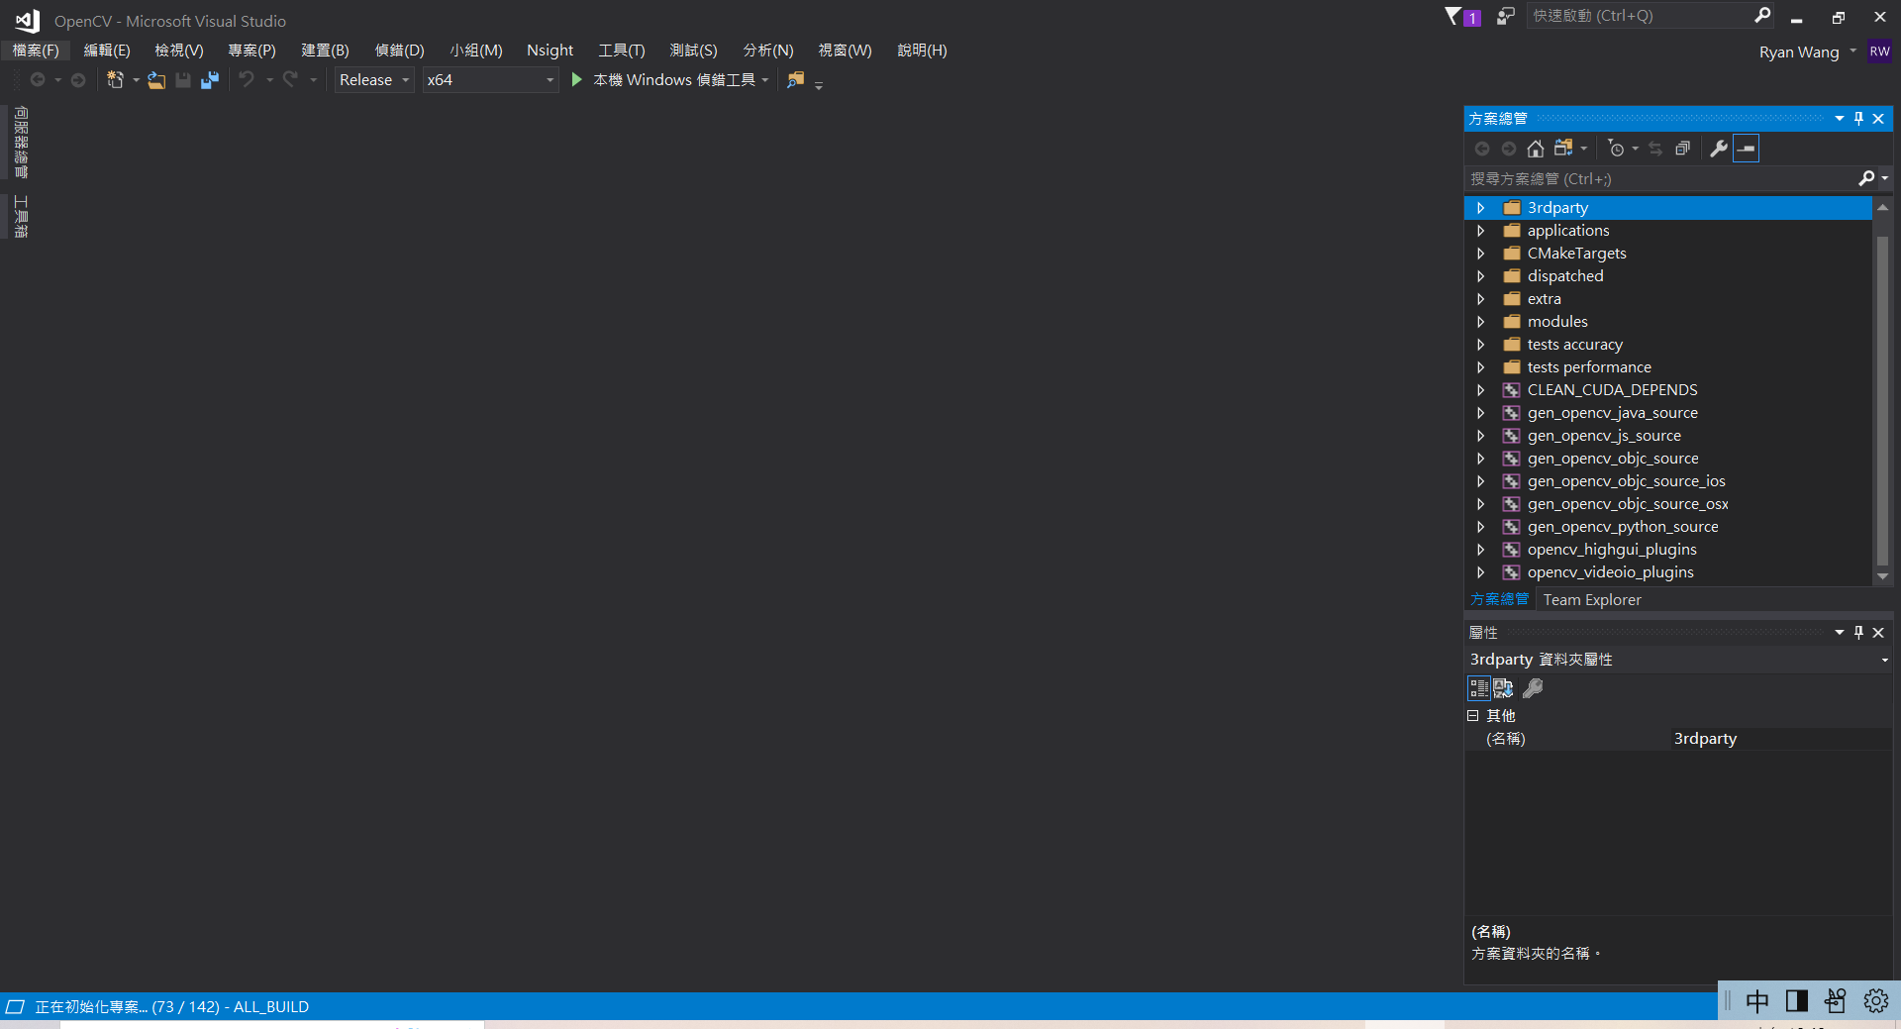This screenshot has width=1901, height=1029.
Task: Open the x64 platform dropdown
Action: point(490,80)
